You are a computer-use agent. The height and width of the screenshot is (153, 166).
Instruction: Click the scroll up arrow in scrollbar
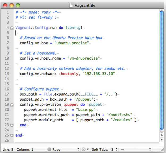pos(162,134)
